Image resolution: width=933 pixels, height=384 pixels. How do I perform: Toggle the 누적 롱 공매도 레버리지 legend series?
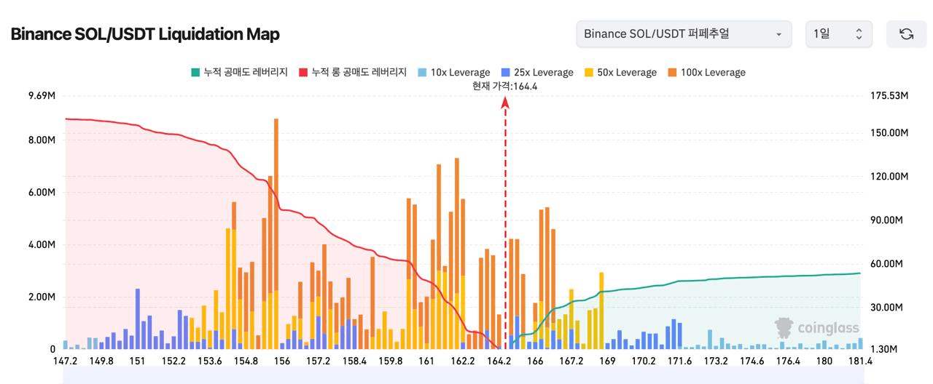[x=353, y=72]
